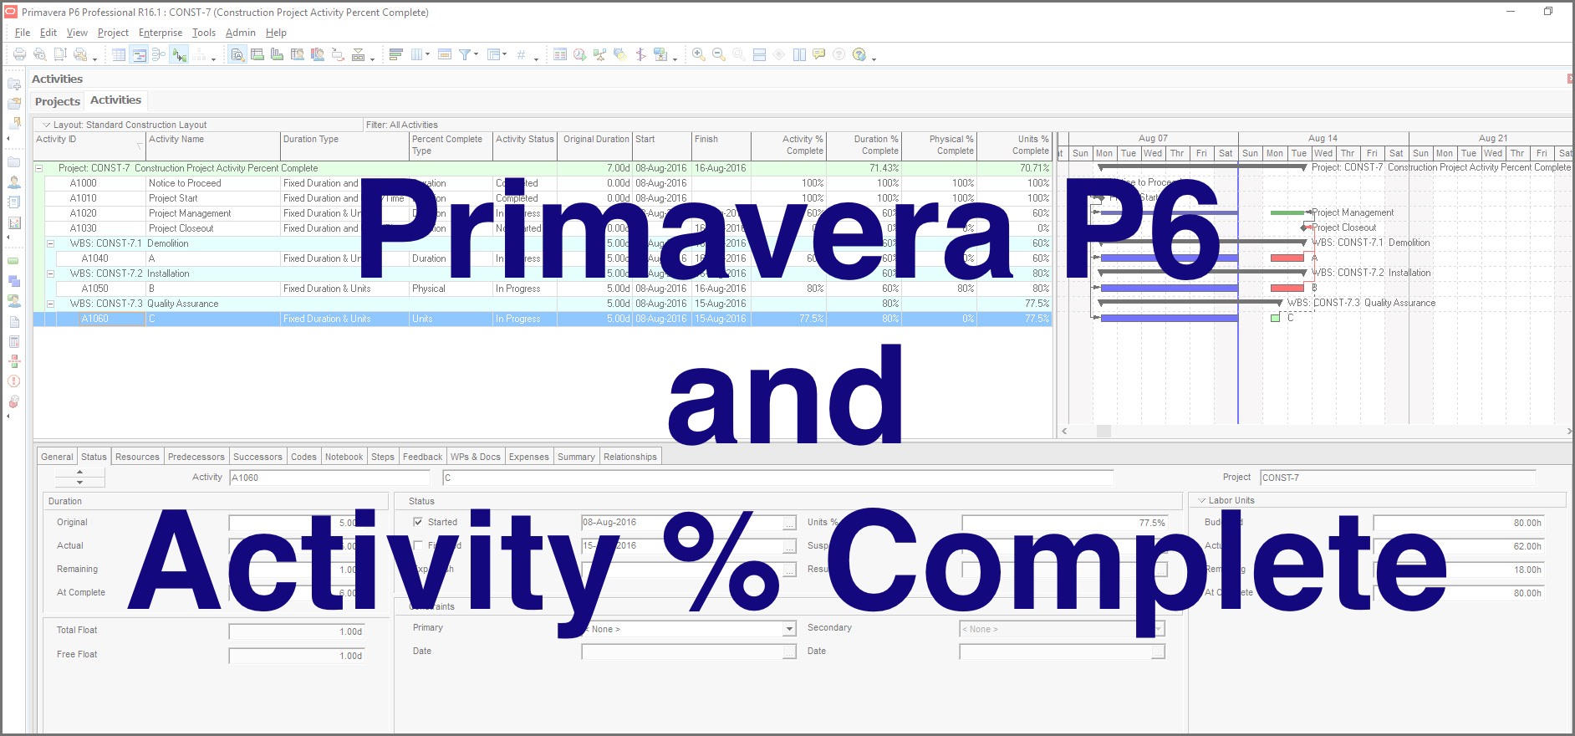Click the Print toolbar icon
1575x736 pixels.
(x=19, y=54)
